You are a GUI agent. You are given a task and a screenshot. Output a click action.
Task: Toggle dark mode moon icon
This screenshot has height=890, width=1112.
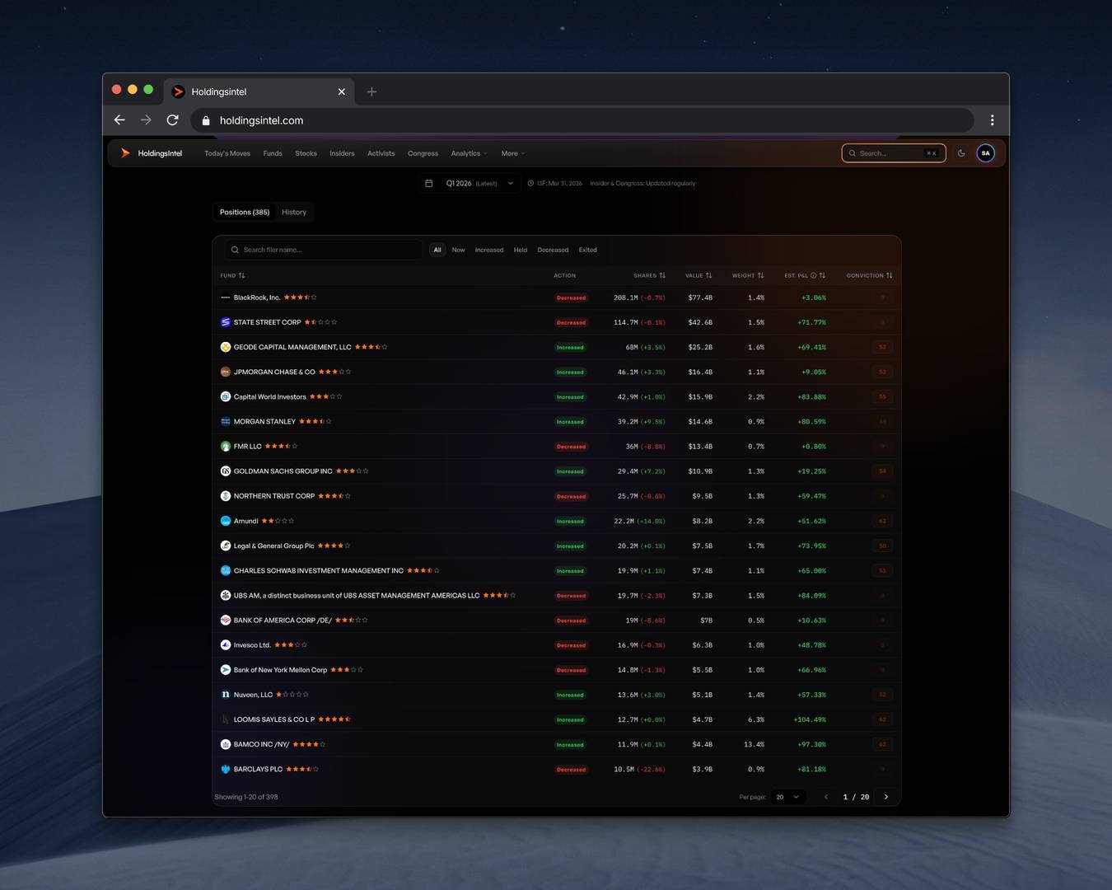(x=961, y=153)
